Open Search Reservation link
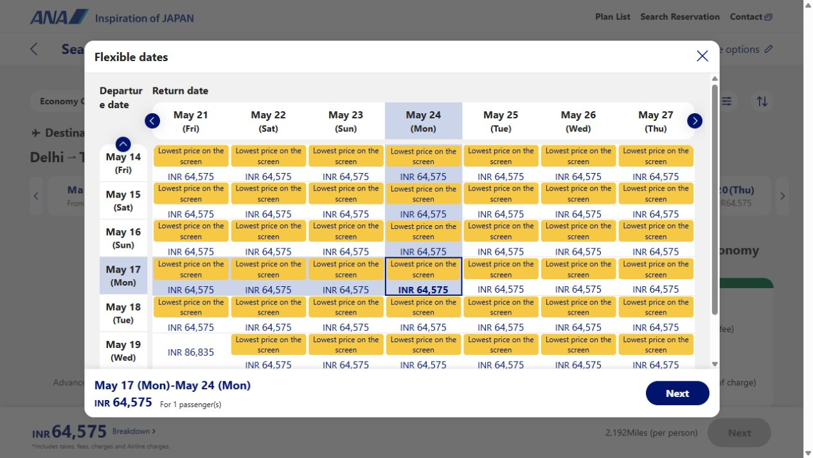 pyautogui.click(x=679, y=17)
